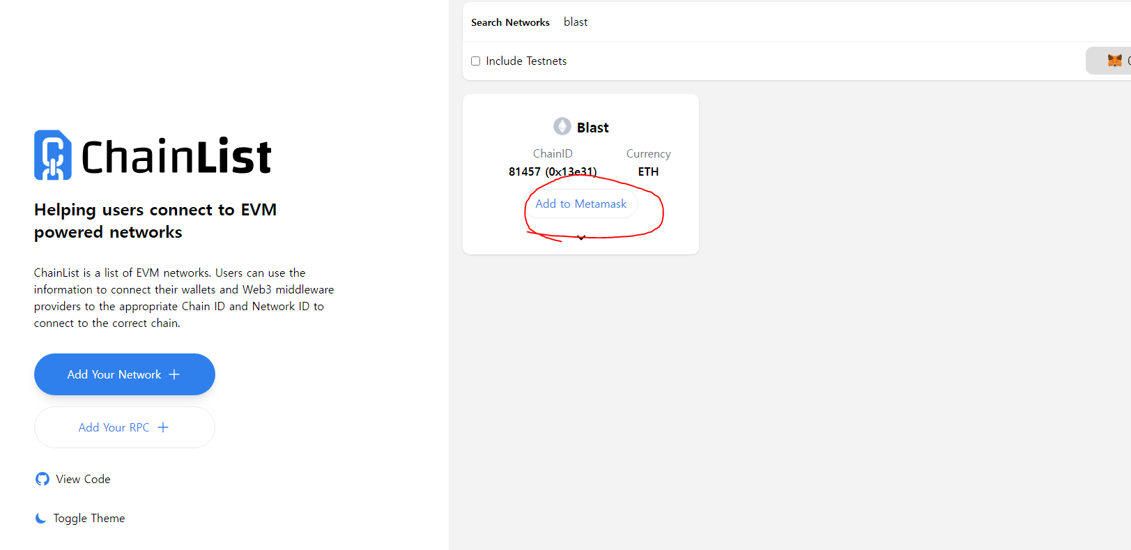Enable the Include Testnets checkbox
This screenshot has width=1131, height=550.
[x=476, y=61]
